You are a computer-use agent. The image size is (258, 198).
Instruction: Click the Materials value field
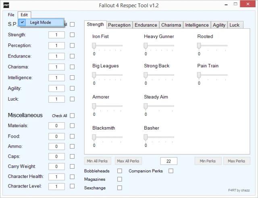tap(56, 126)
